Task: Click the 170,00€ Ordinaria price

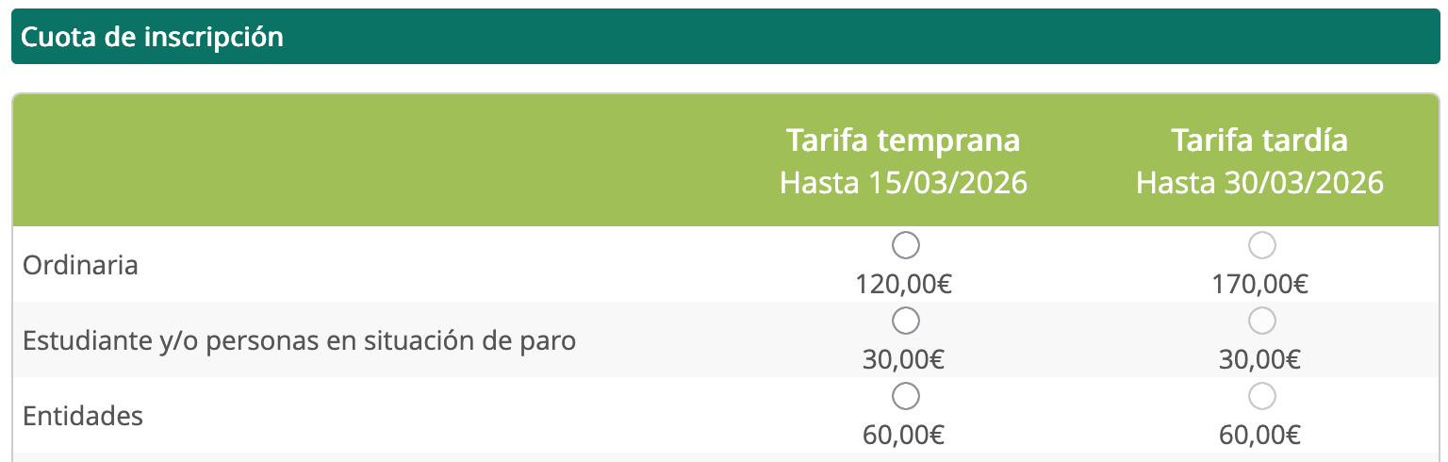Action: pos(1260,284)
